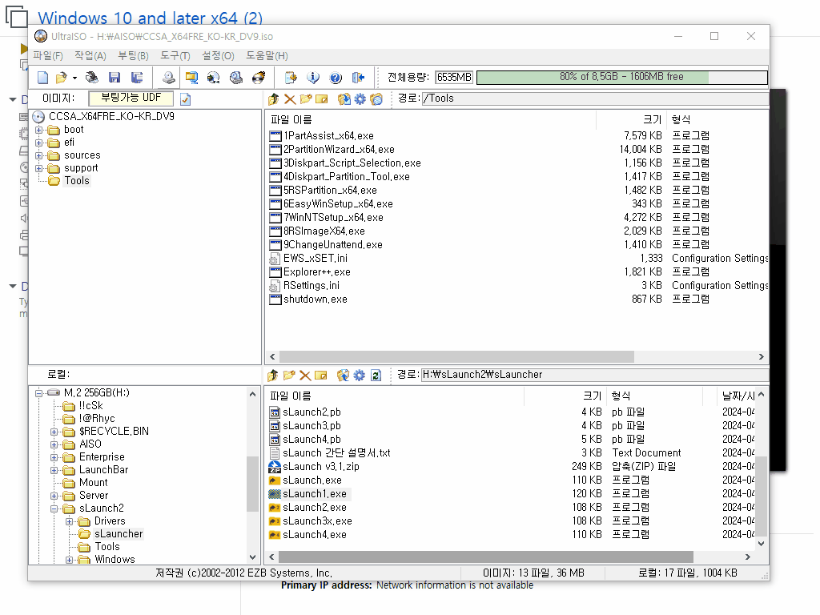Open the dropdown arrow next to Open icon
Viewport: 820px width, 615px height.
click(x=74, y=78)
